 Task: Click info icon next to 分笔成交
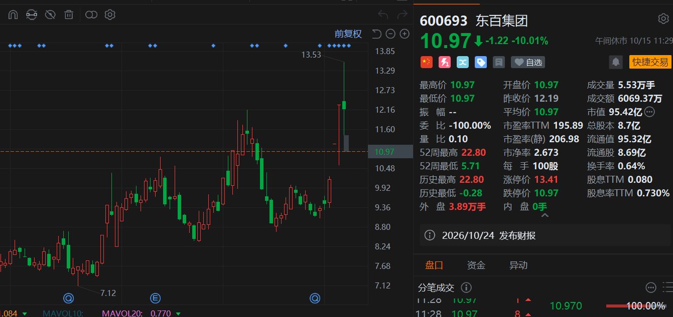click(x=466, y=287)
